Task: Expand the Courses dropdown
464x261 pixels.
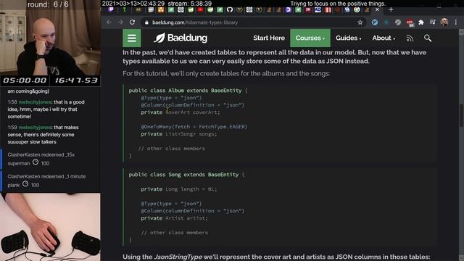Action: 310,38
